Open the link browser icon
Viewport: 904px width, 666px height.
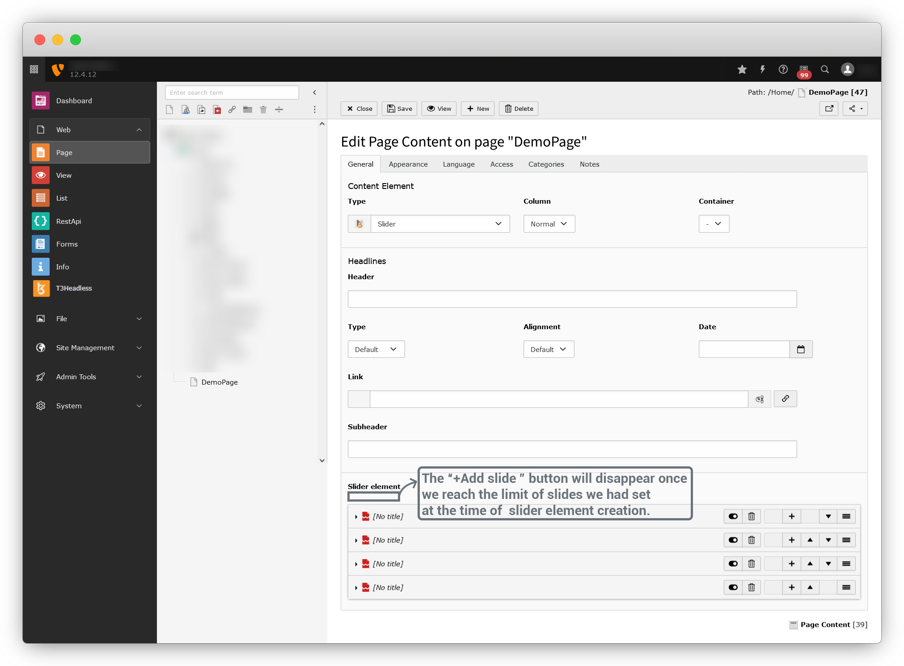(x=785, y=398)
